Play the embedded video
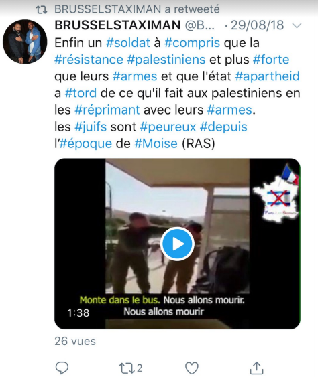 [x=177, y=244]
